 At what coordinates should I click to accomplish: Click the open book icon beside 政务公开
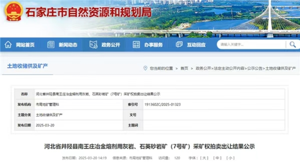coord(93,45)
